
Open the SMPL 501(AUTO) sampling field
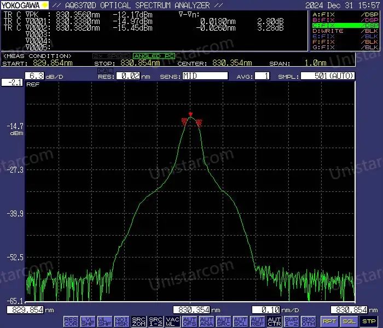point(328,76)
